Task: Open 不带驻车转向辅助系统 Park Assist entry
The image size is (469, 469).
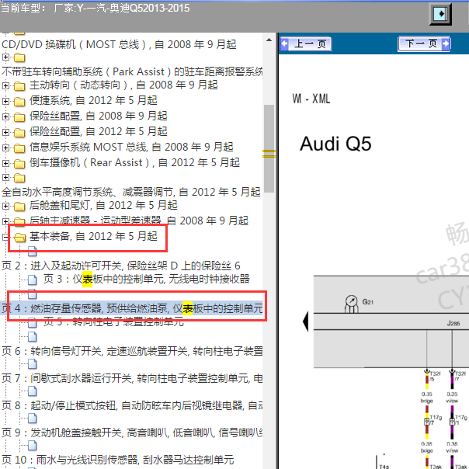Action: coord(132,72)
